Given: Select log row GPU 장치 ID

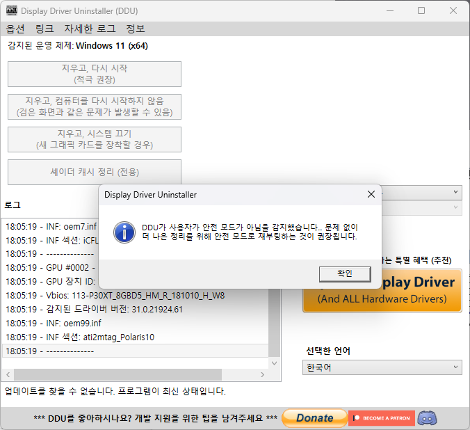Looking at the screenshot, I should pyautogui.click(x=51, y=282).
